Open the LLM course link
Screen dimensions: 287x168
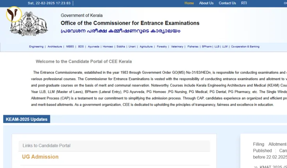[x=225, y=47]
